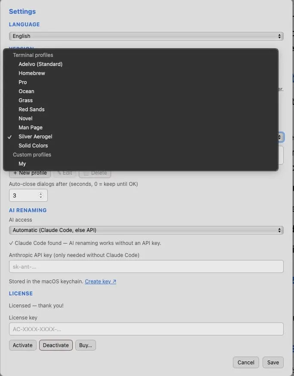Click the New profile button

[x=30, y=174]
